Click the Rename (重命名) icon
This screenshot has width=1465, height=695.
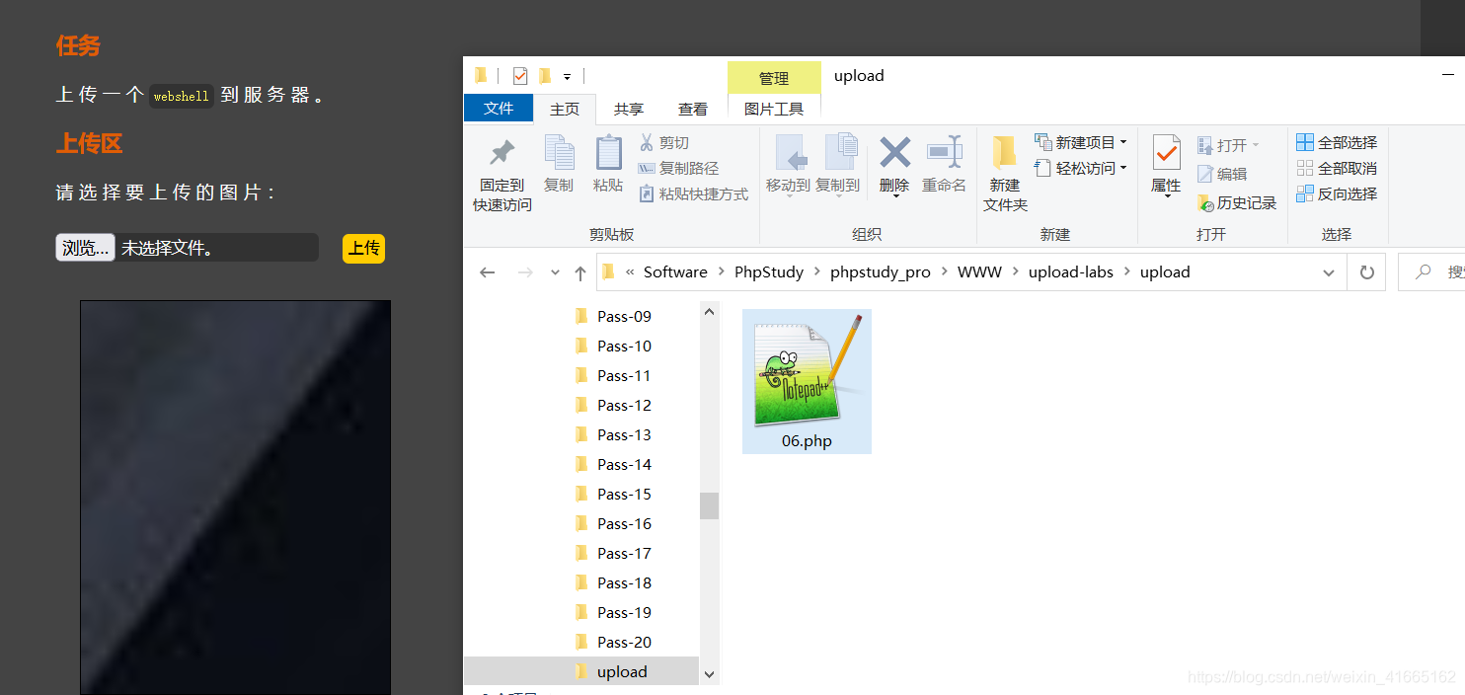[x=944, y=152]
